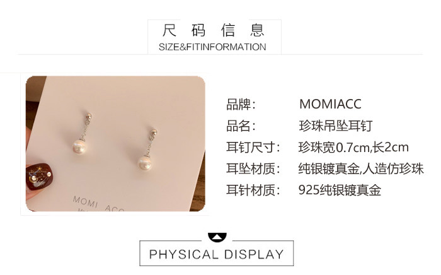Image resolution: width=441 pixels, height=275 pixels.
Task: Select the 珍珠宽0.7cm,长2cm size text
Action: 353,147
